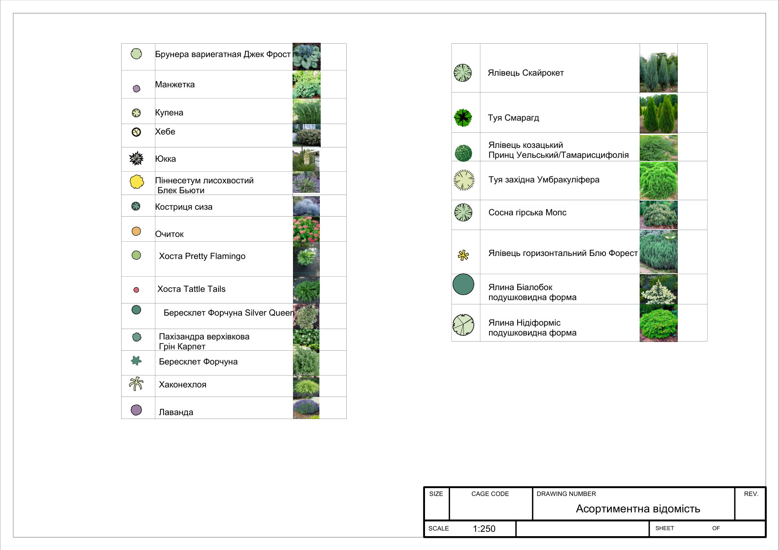The image size is (779, 550).
Task: Select the Хебе circle symbol
Action: point(136,132)
